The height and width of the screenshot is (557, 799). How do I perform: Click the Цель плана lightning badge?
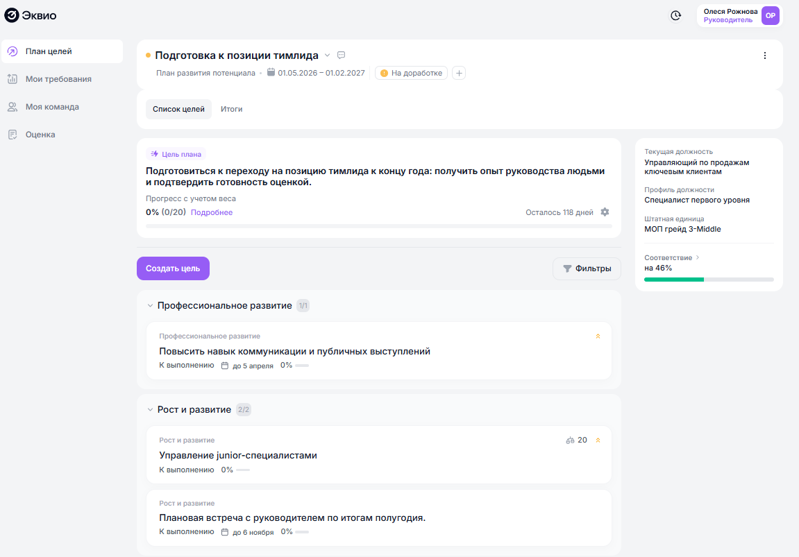coord(176,154)
